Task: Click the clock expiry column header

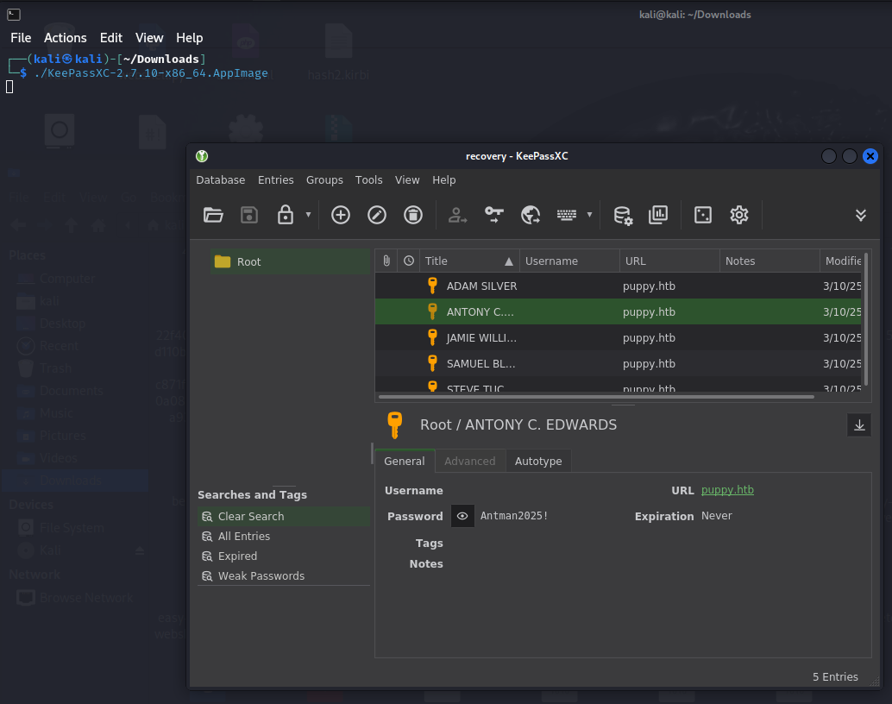Action: 408,261
